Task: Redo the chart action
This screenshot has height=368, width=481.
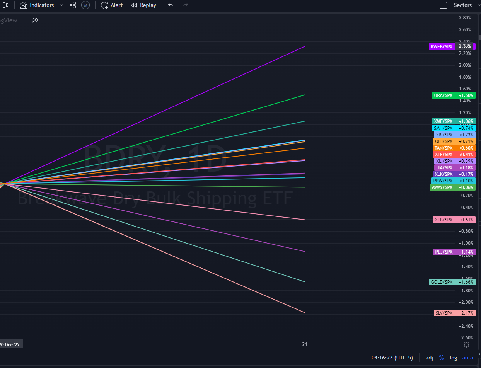Action: click(x=185, y=5)
